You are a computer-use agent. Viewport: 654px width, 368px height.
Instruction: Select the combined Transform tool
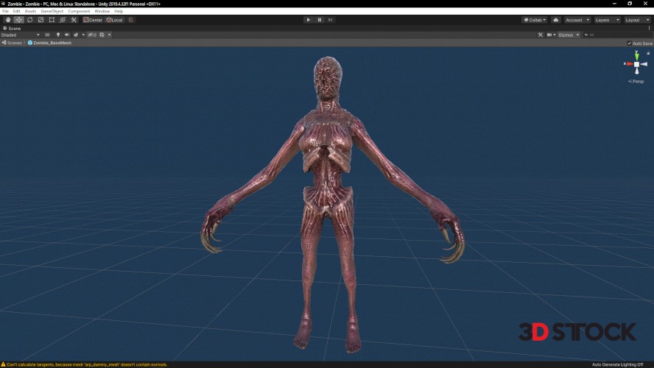(x=63, y=20)
